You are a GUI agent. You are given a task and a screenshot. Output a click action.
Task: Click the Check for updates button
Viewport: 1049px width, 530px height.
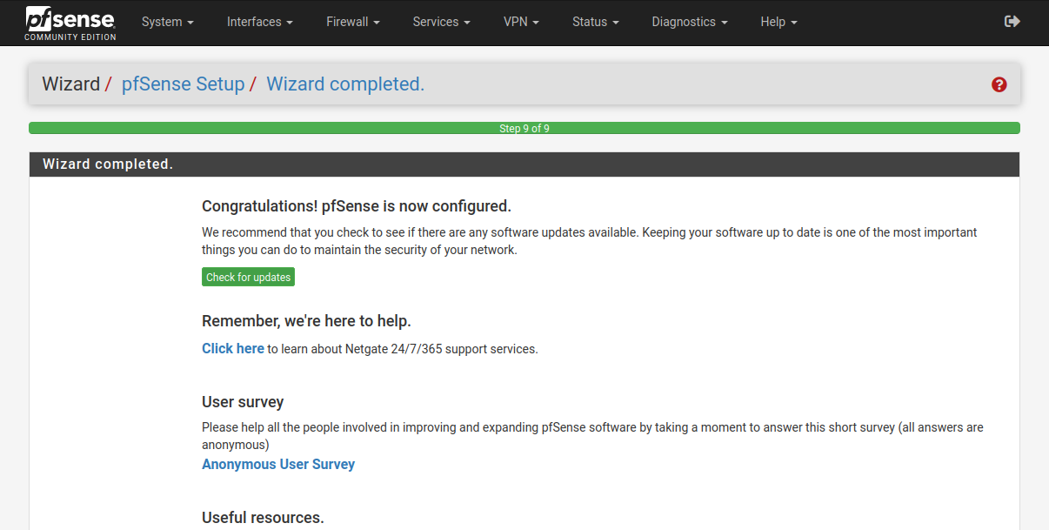click(248, 277)
